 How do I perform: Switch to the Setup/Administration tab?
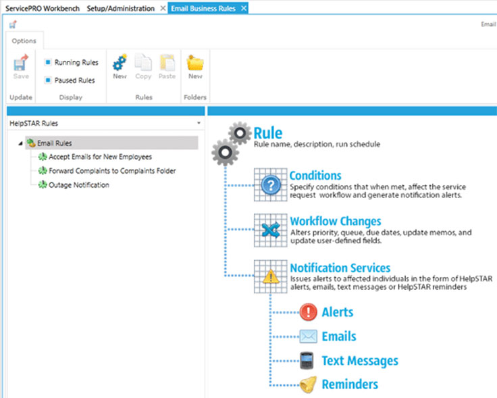(x=121, y=8)
